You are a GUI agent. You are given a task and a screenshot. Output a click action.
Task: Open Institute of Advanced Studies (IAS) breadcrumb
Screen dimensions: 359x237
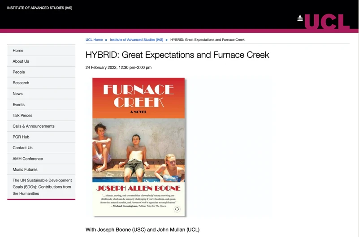coord(136,39)
